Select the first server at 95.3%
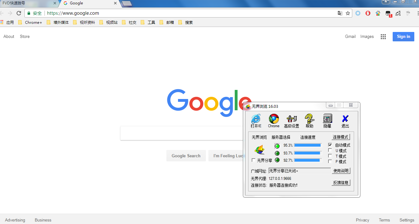Viewport: 419px width, 224px height. [277, 146]
